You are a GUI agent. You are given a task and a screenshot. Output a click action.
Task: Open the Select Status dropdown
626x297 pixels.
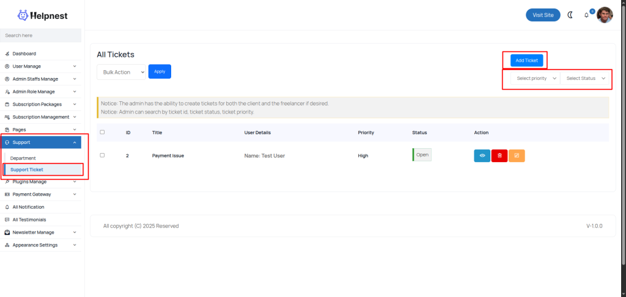coord(585,78)
